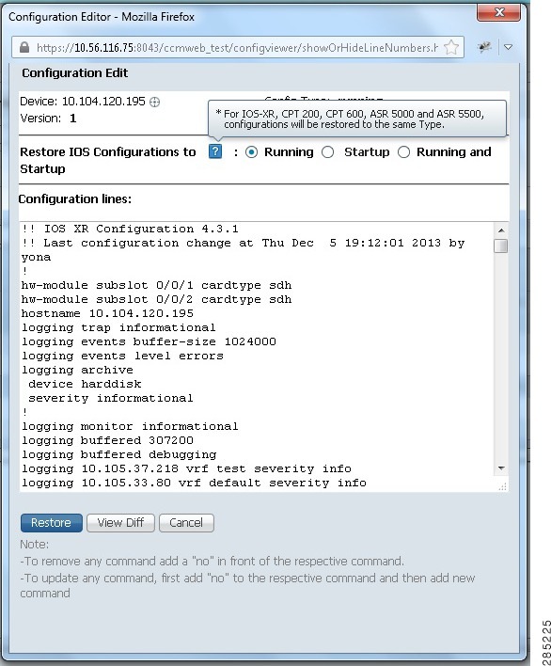Click the line 'device harddisk'
Image resolution: width=551 pixels, height=666 pixels.
click(85, 384)
